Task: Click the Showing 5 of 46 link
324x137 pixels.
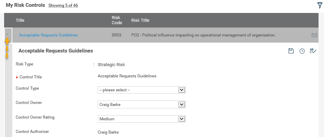Action: (x=63, y=5)
